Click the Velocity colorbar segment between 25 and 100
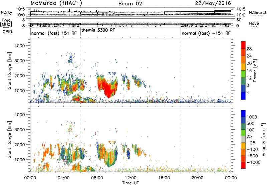The width and height of the screenshot is (267, 185). 243,133
